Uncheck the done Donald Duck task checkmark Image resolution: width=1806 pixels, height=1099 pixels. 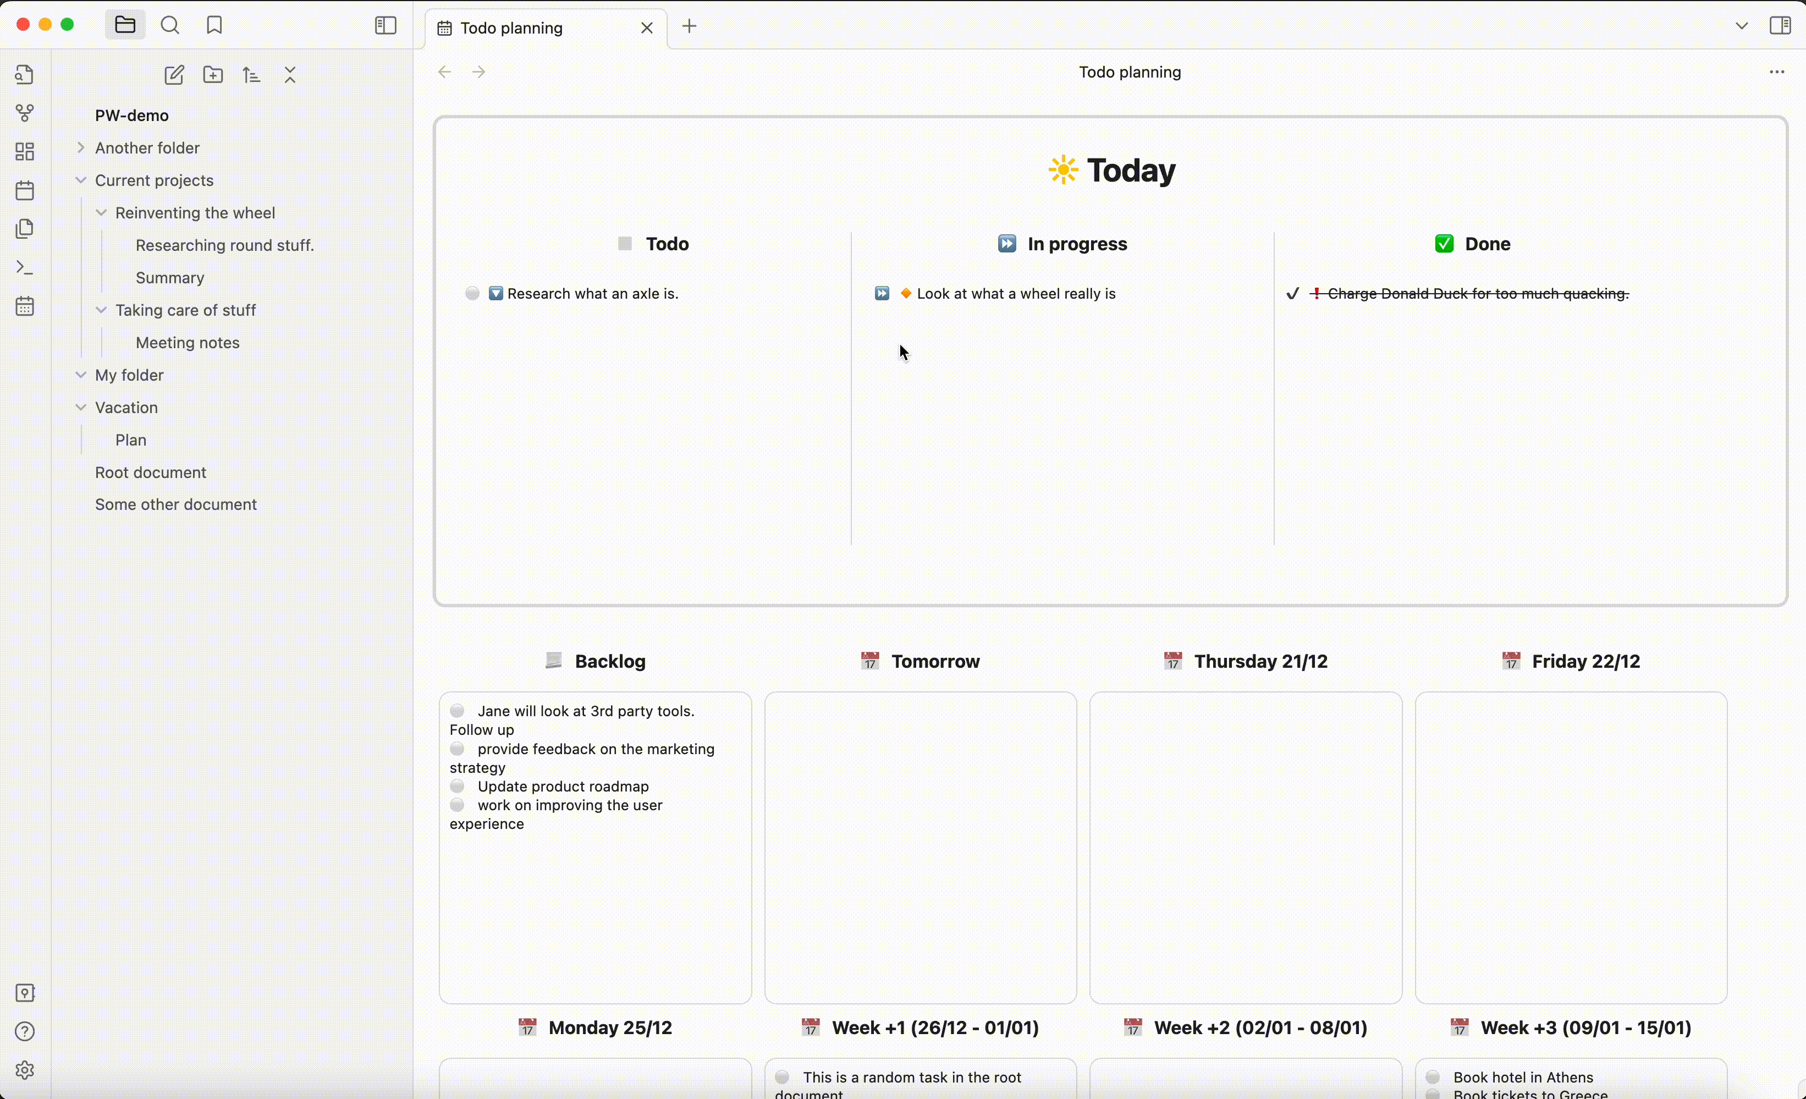(x=1292, y=293)
